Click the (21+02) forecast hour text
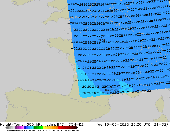This screenshot has width=170, height=131. 161,124
